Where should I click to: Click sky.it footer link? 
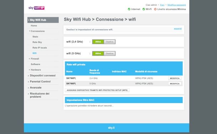tap(111, 128)
